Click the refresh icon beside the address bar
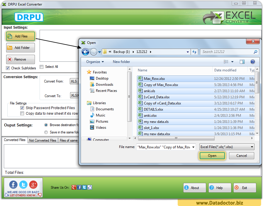 194,51
